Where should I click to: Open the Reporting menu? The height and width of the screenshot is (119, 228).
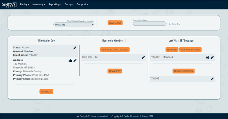(55, 4)
